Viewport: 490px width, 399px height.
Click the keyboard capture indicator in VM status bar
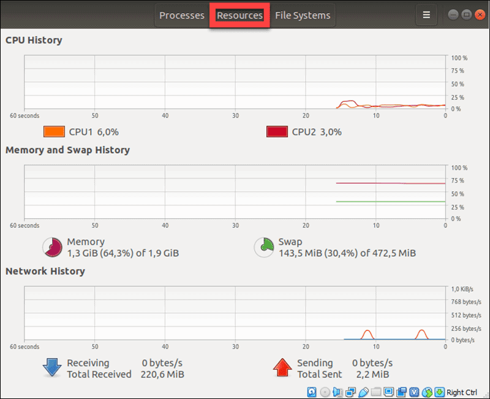438,392
